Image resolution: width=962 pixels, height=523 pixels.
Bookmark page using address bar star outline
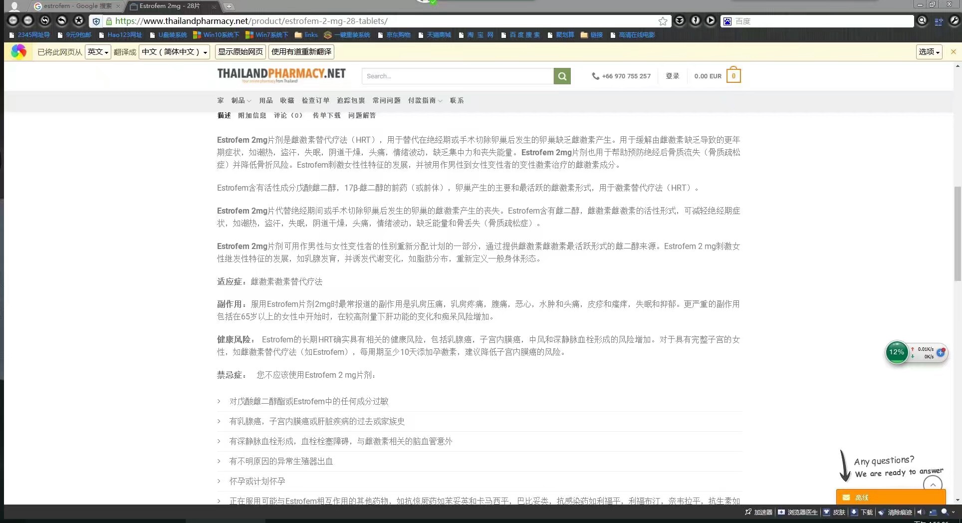[x=663, y=21]
